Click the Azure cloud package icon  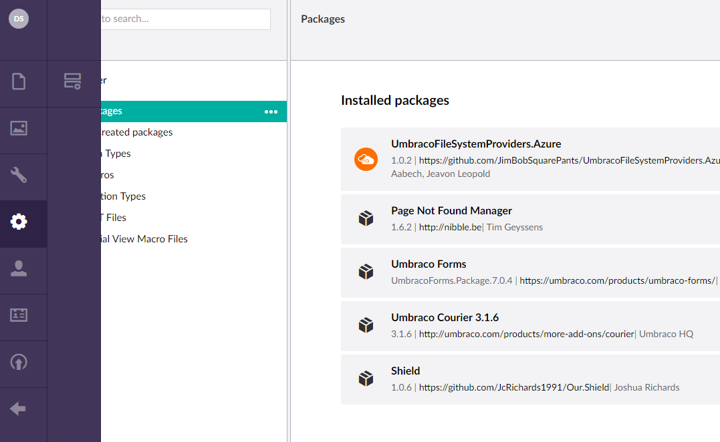[366, 159]
